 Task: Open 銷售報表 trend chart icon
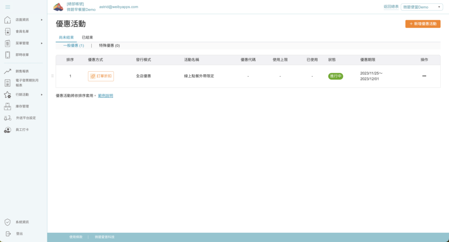pyautogui.click(x=7, y=71)
